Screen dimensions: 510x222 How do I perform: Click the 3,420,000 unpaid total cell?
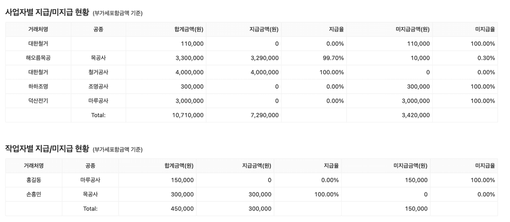click(389, 115)
